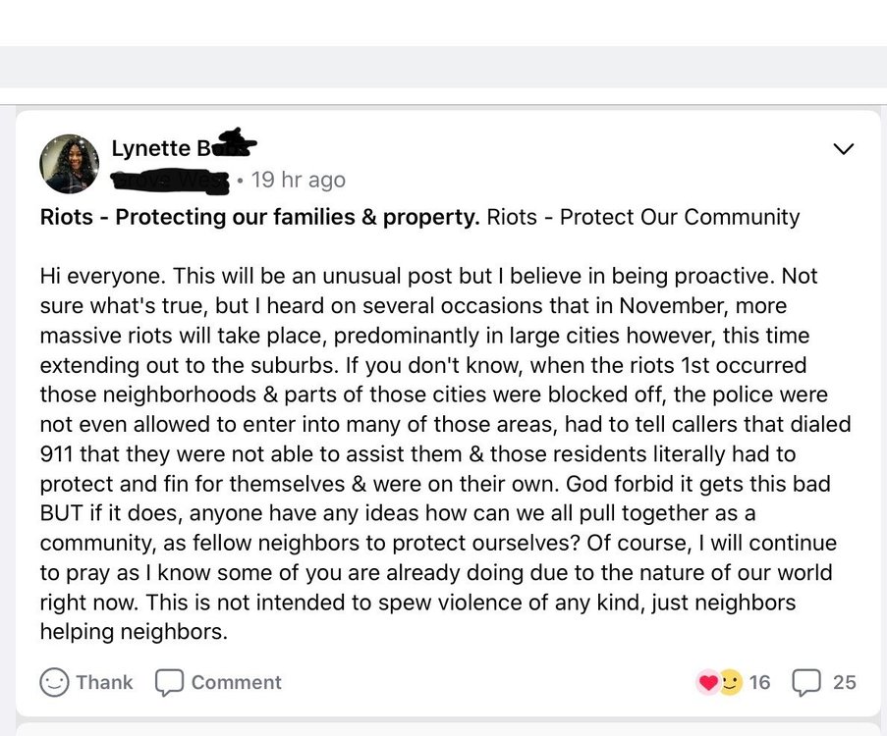Show who reacted via the 16 count
887x736 pixels.
pyautogui.click(x=759, y=682)
